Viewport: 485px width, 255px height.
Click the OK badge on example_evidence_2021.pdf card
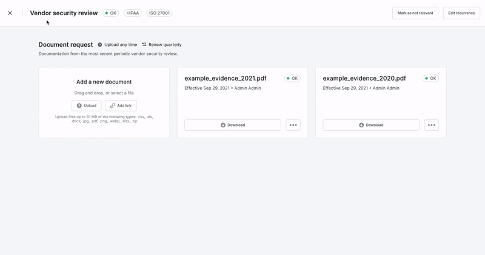292,79
